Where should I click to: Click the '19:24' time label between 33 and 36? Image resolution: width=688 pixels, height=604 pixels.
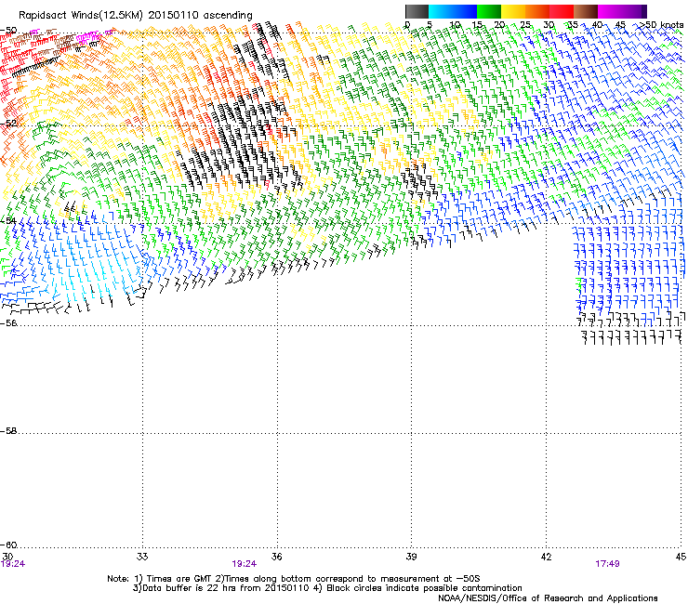[244, 564]
